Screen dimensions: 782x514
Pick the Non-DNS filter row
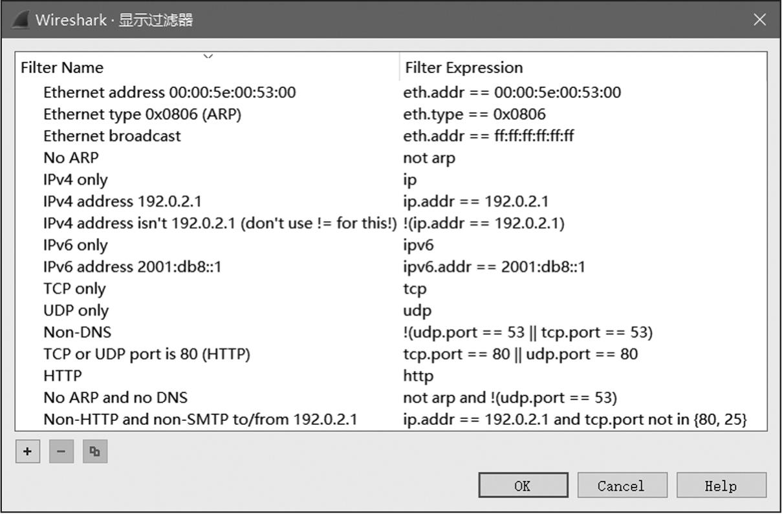click(77, 332)
